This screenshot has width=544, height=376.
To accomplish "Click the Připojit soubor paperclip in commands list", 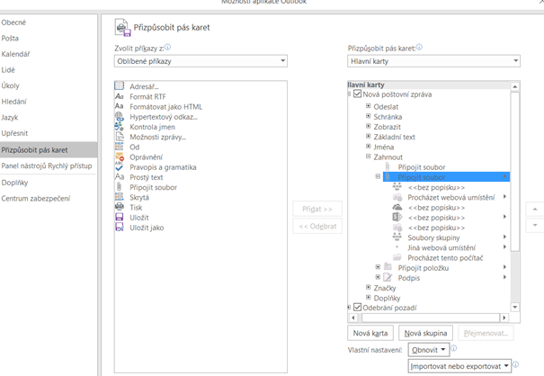I will coord(120,187).
